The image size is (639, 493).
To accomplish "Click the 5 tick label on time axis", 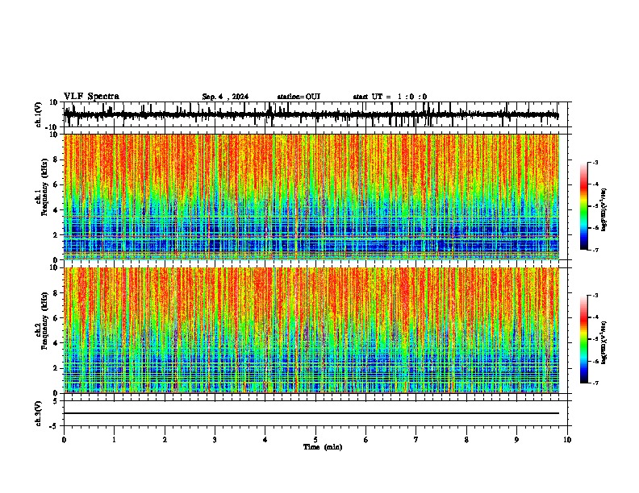I will pos(315,440).
